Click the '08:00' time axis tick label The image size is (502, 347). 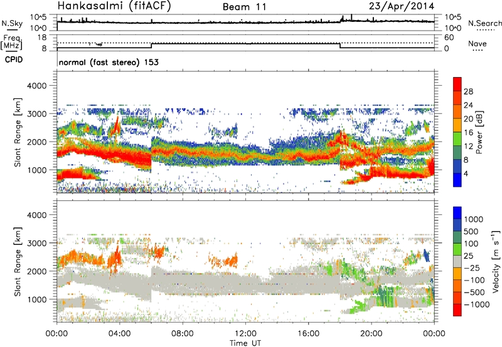point(183,334)
